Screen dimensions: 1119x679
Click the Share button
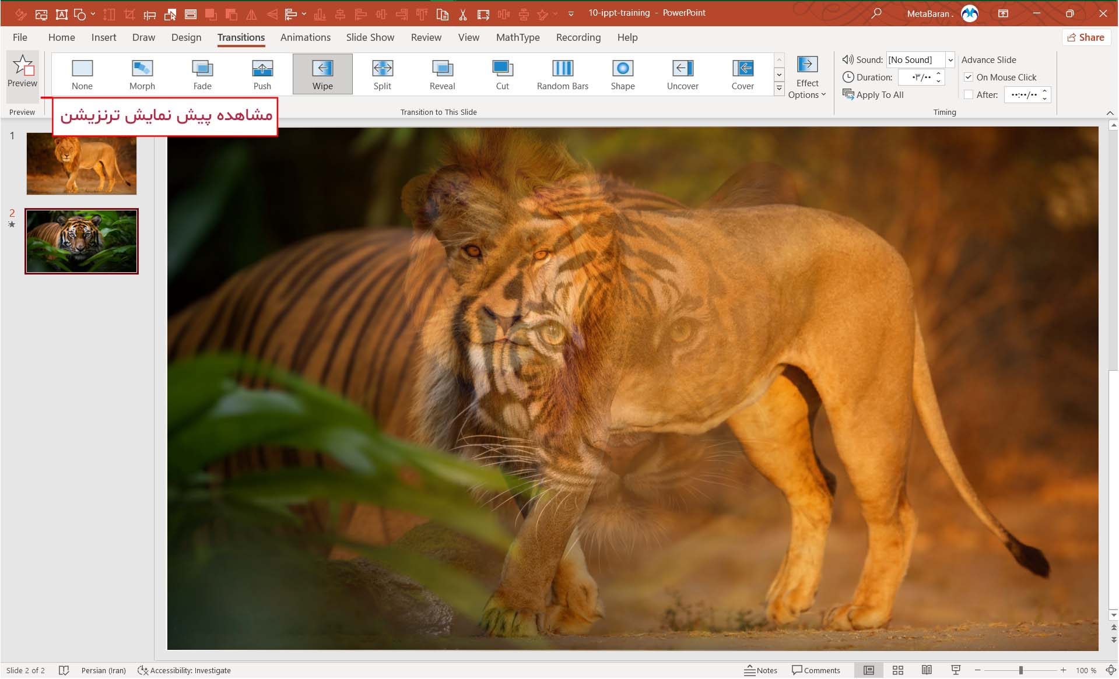[1086, 37]
